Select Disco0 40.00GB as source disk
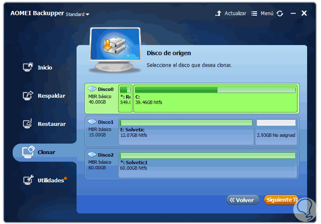The image size is (321, 224). pyautogui.click(x=192, y=99)
